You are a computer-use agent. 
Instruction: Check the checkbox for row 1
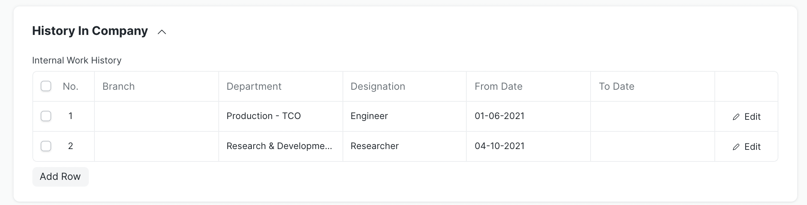pyautogui.click(x=46, y=116)
